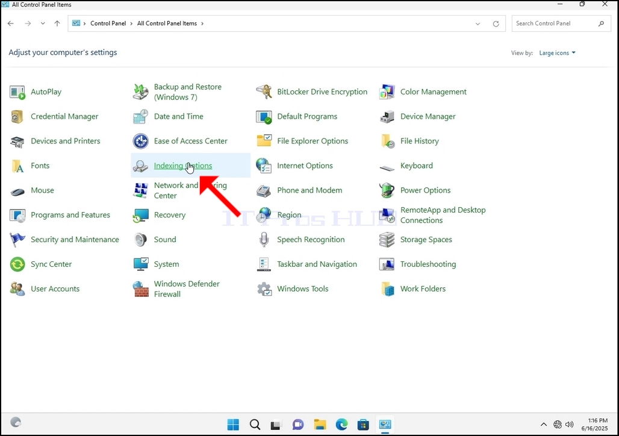Click Windows Tools gear icon
Image resolution: width=619 pixels, height=436 pixels.
pyautogui.click(x=264, y=289)
